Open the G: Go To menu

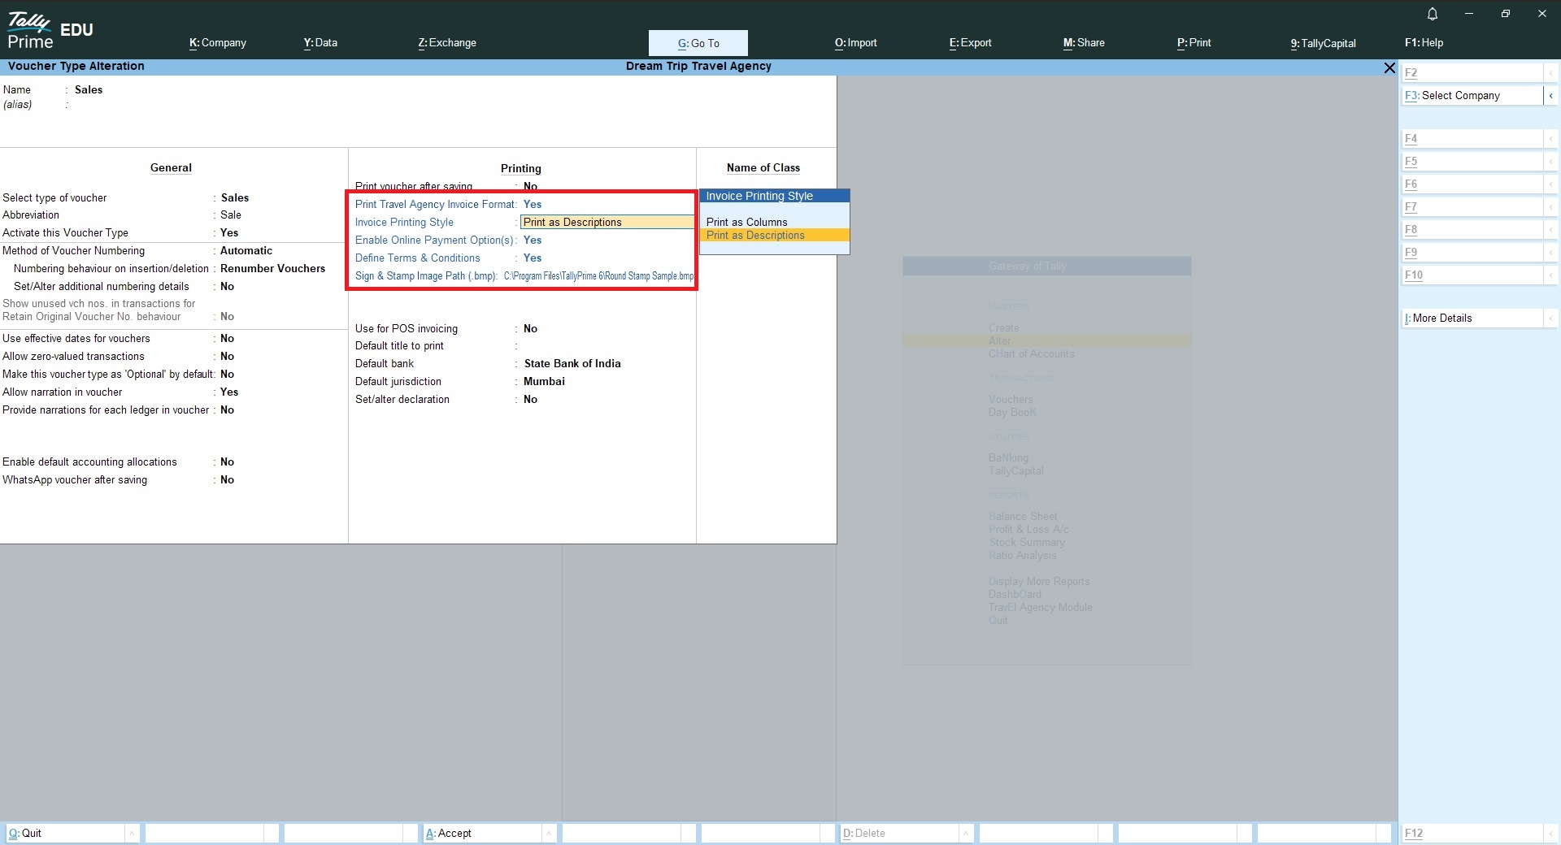click(x=698, y=43)
